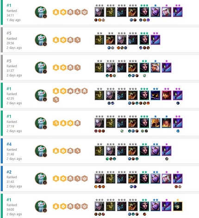Select the flame trait icon in 42:35 match
This screenshot has width=199, height=218.
coord(70,91)
